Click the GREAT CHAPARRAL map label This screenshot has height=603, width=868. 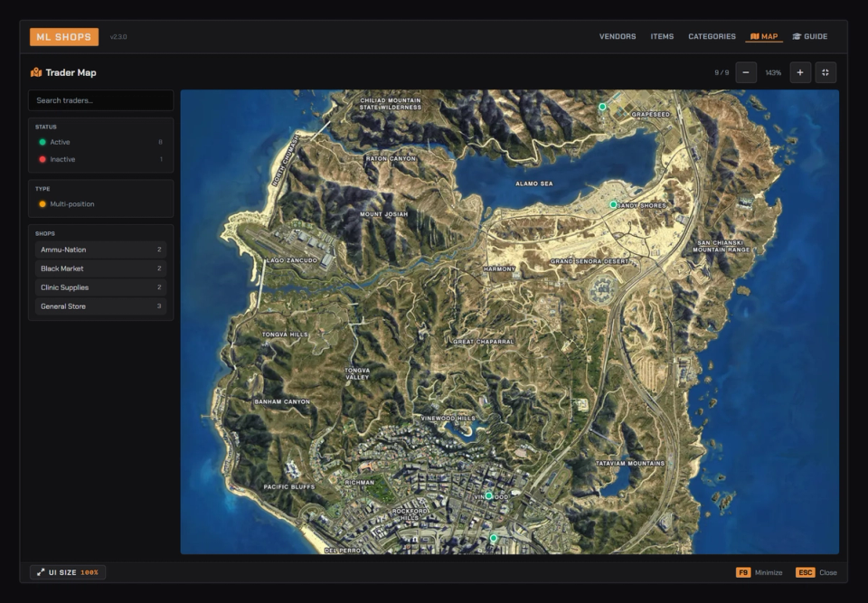(483, 343)
